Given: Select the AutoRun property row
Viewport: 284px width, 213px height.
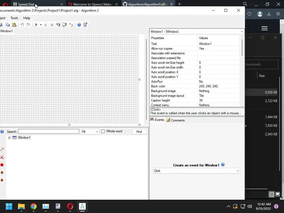Looking at the screenshot, I should pos(195,82).
